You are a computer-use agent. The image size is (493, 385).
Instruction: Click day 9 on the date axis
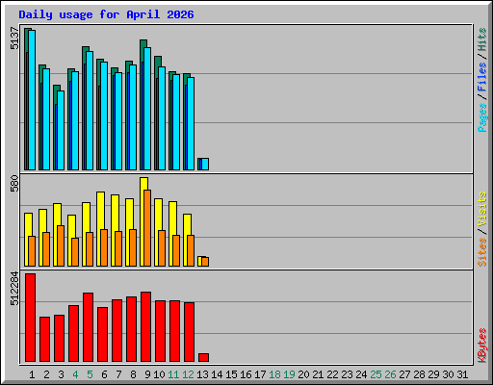click(147, 374)
